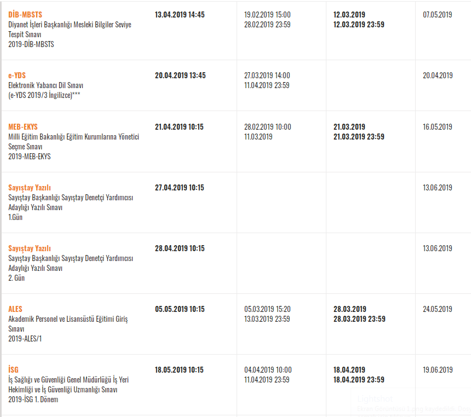
Task: Click the 2019-ALES/1 description text
Action: point(25,339)
